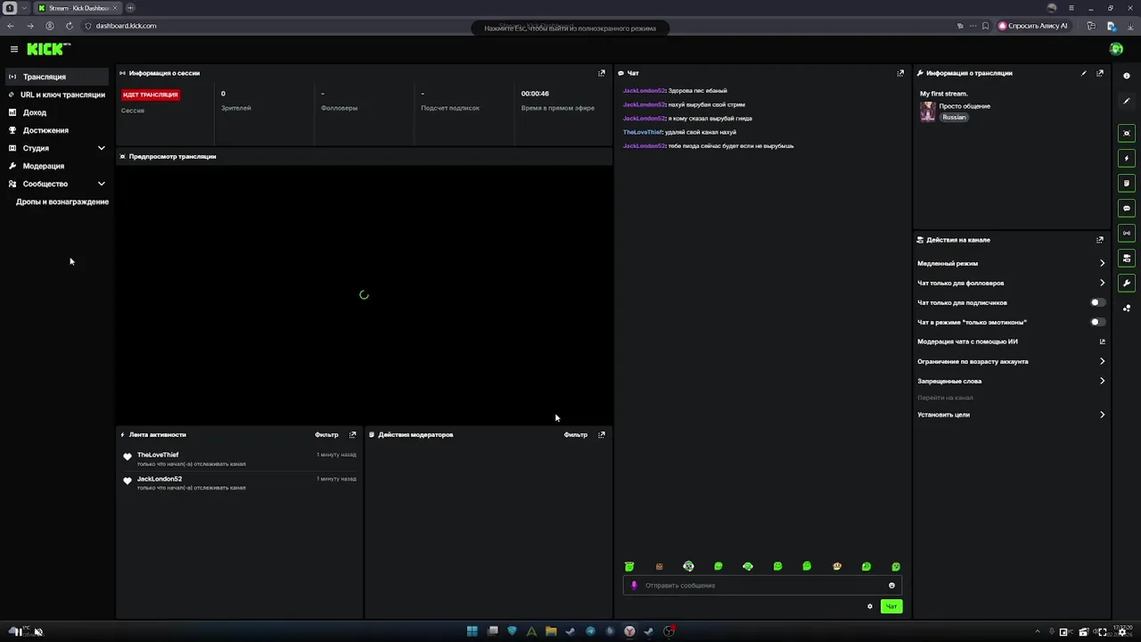Click the 00:00:46 live time value
The height and width of the screenshot is (642, 1141).
pos(535,94)
